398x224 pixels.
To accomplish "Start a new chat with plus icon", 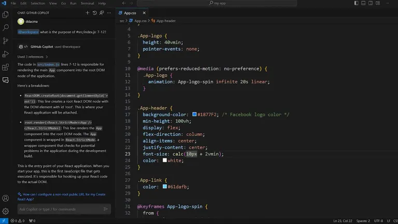I will [87, 12].
